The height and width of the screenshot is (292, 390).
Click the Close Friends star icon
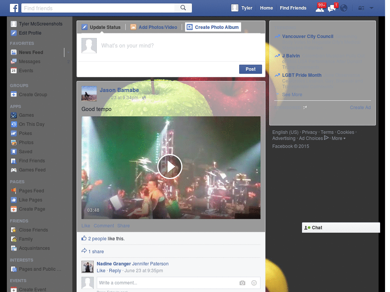click(14, 230)
